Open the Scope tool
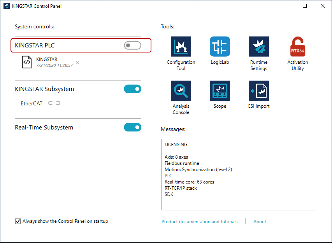This screenshot has width=332, height=243. point(220,91)
